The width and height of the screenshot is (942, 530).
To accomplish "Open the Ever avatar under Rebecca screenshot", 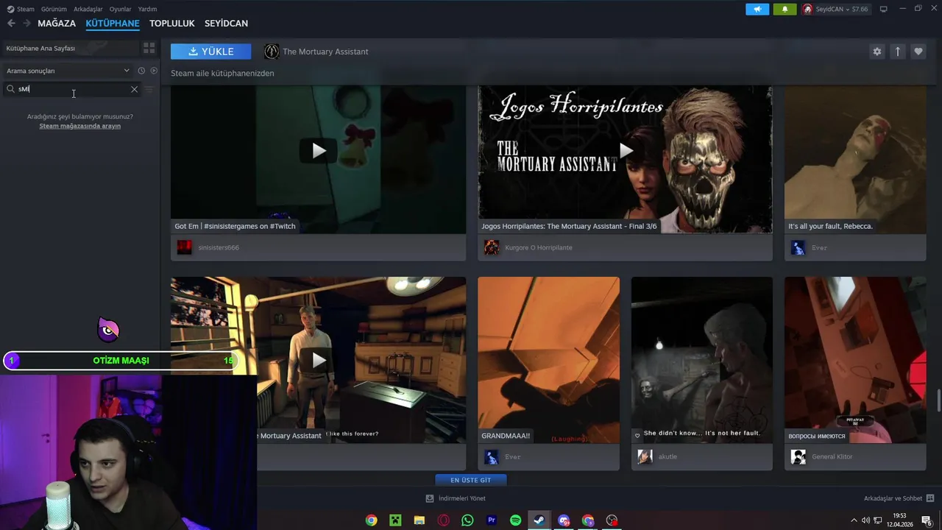I will click(x=798, y=247).
